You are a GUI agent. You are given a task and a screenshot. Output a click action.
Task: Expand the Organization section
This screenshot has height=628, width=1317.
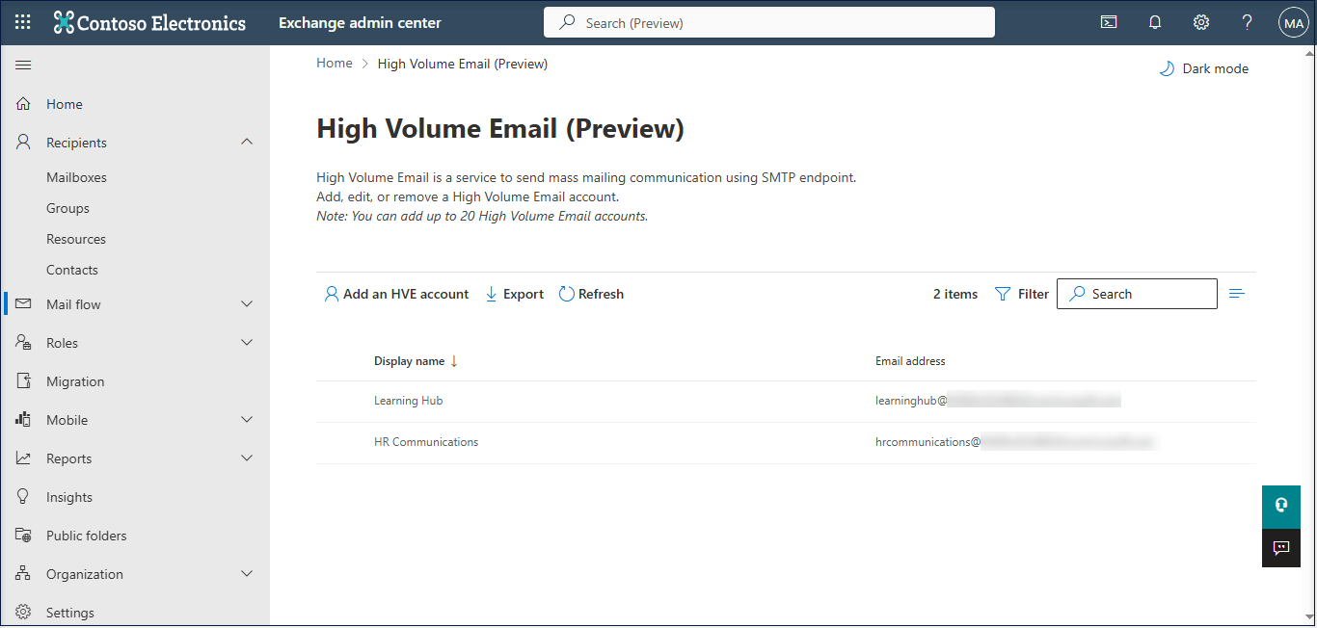coord(247,573)
